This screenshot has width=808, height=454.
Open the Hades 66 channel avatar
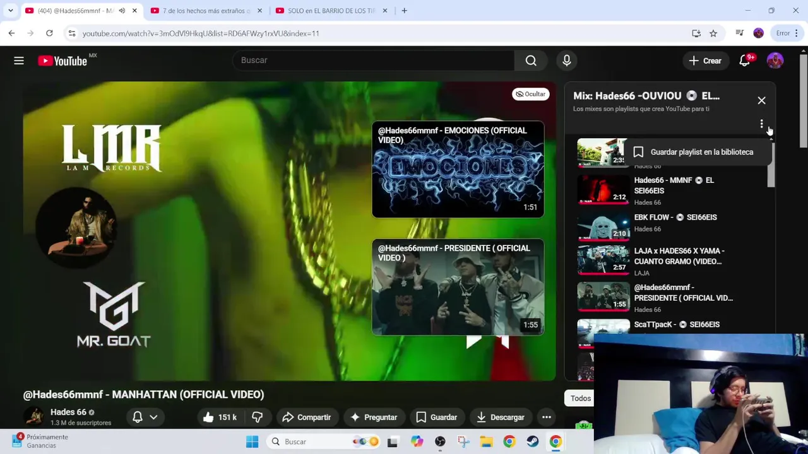pos(35,417)
